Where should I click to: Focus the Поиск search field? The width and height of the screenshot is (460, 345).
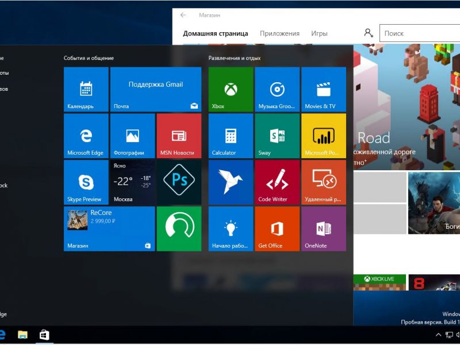tap(420, 33)
